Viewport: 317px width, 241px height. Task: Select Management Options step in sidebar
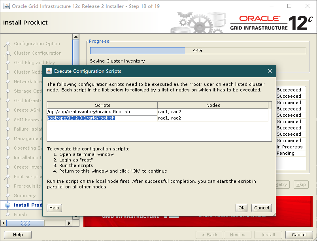pyautogui.click(x=28, y=139)
